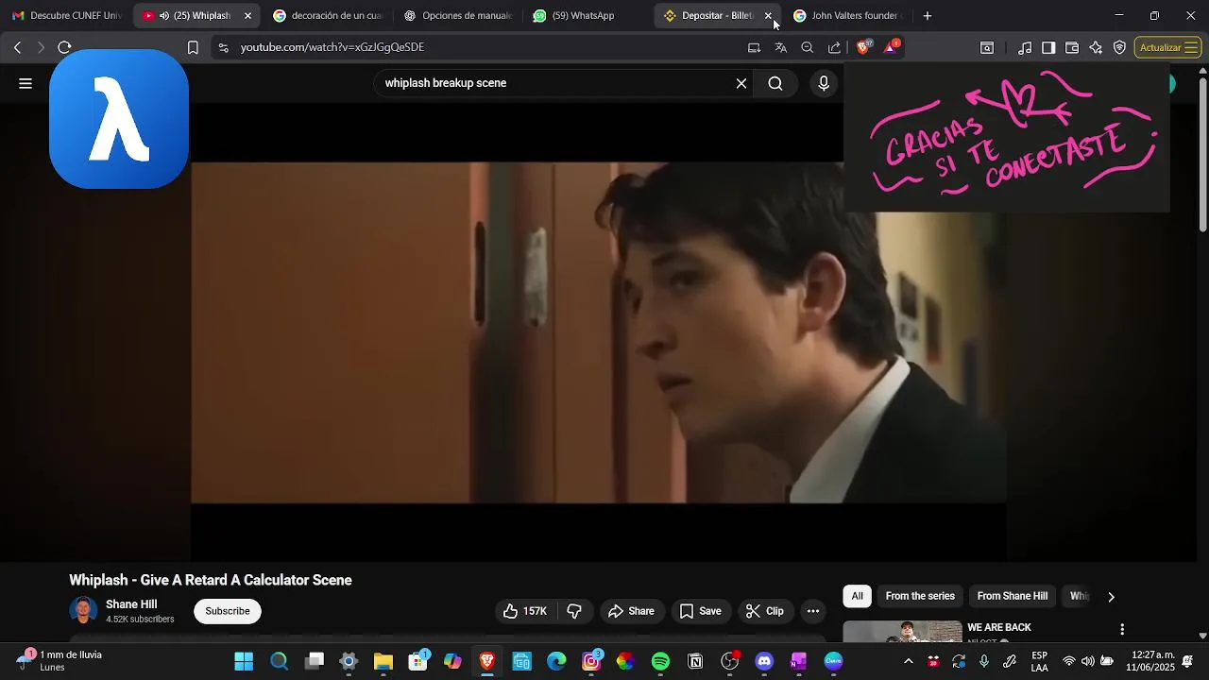Reload the YouTube page

click(x=64, y=47)
